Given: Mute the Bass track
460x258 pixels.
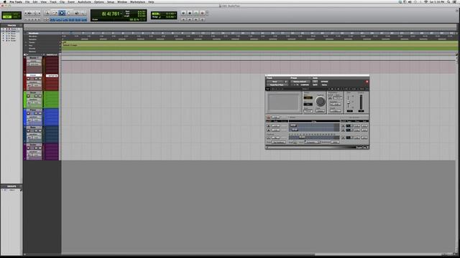Looking at the screenshot, I should click(40, 130).
